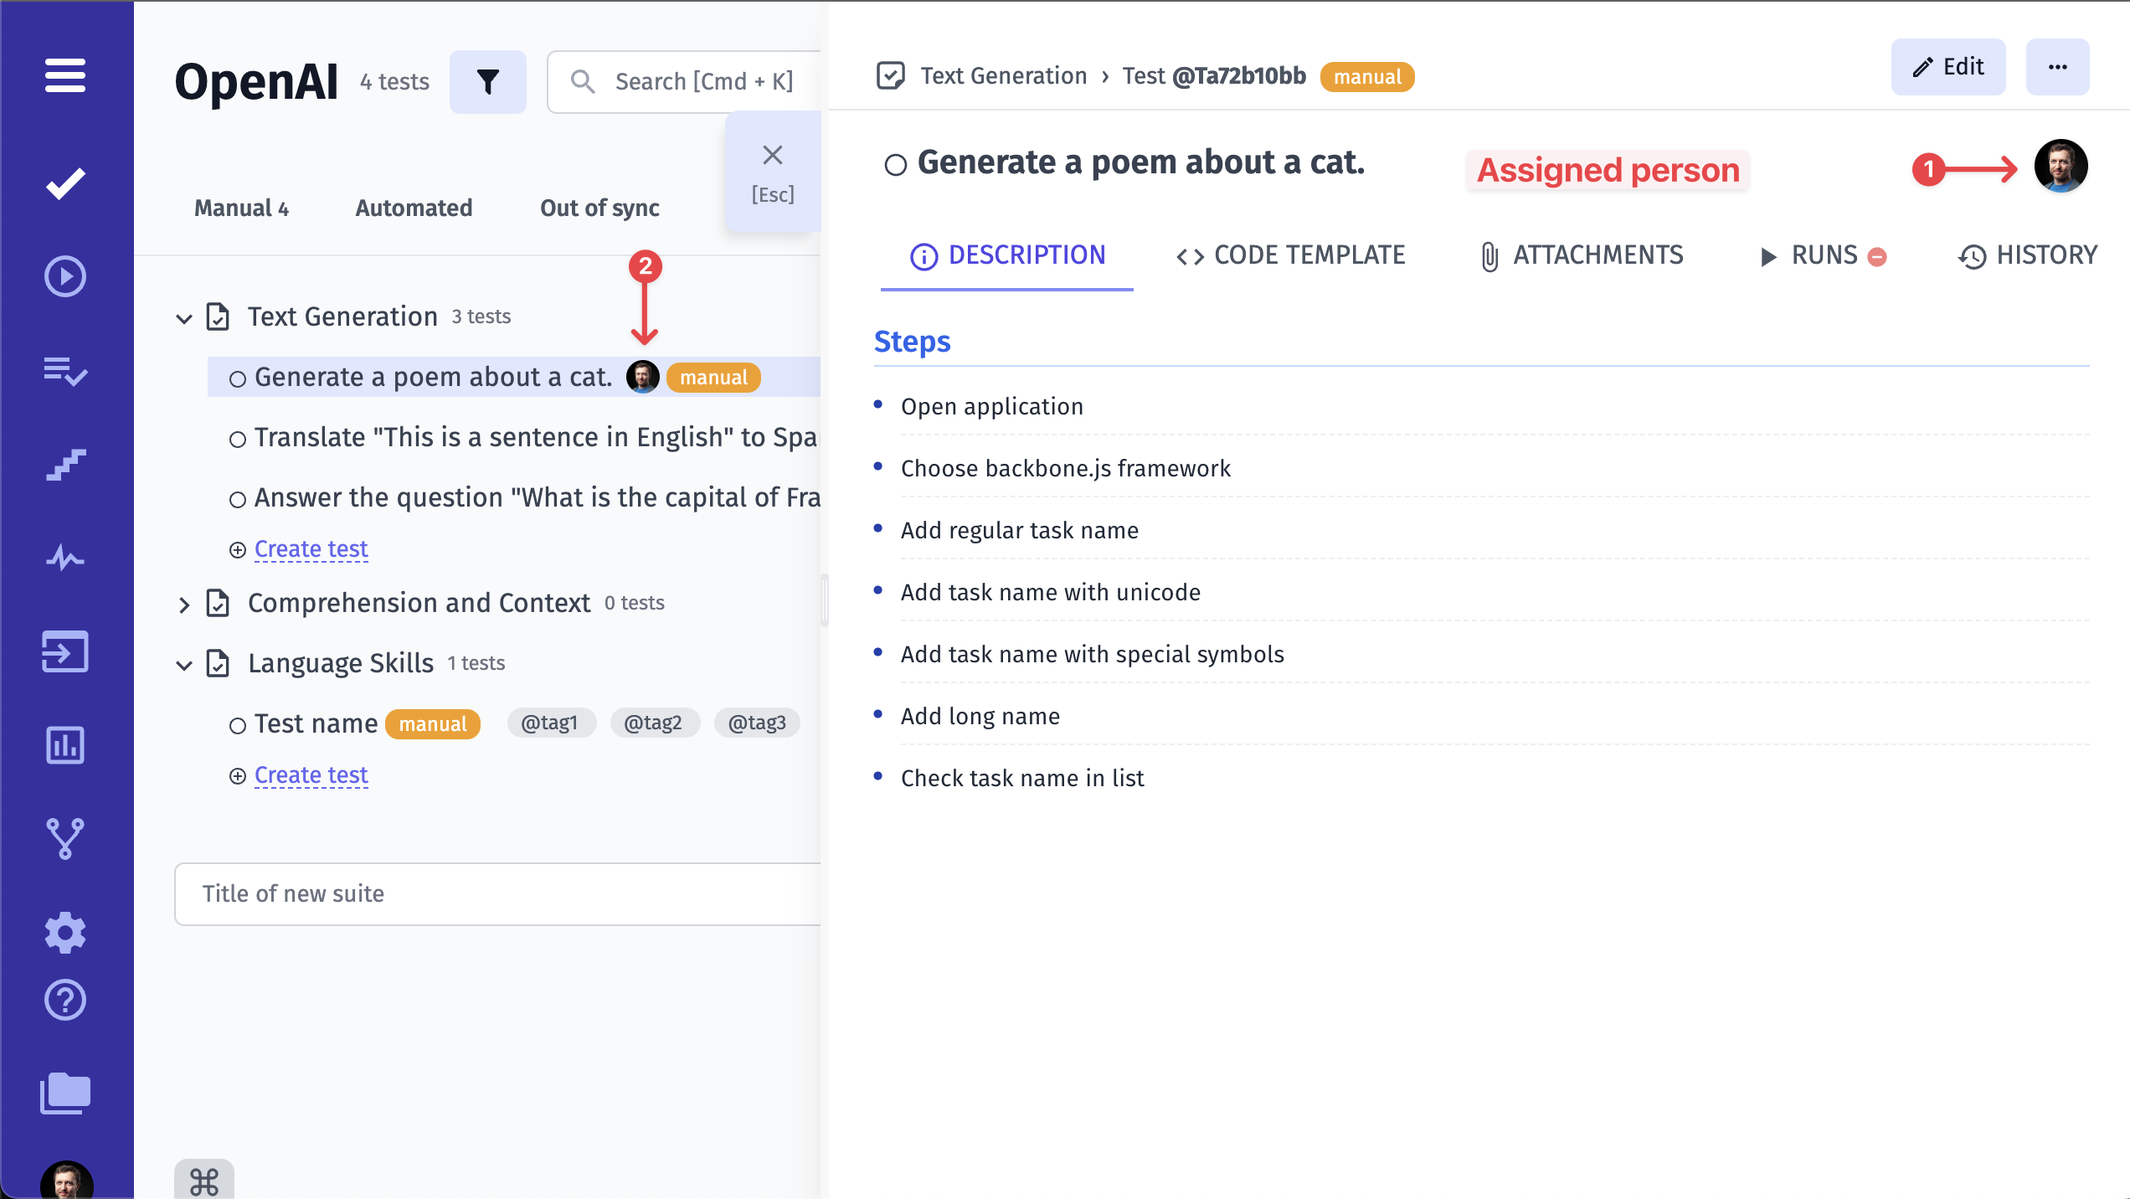Expand the Comprehension and Context suite
Viewport: 2130px width, 1199px height.
coord(184,605)
